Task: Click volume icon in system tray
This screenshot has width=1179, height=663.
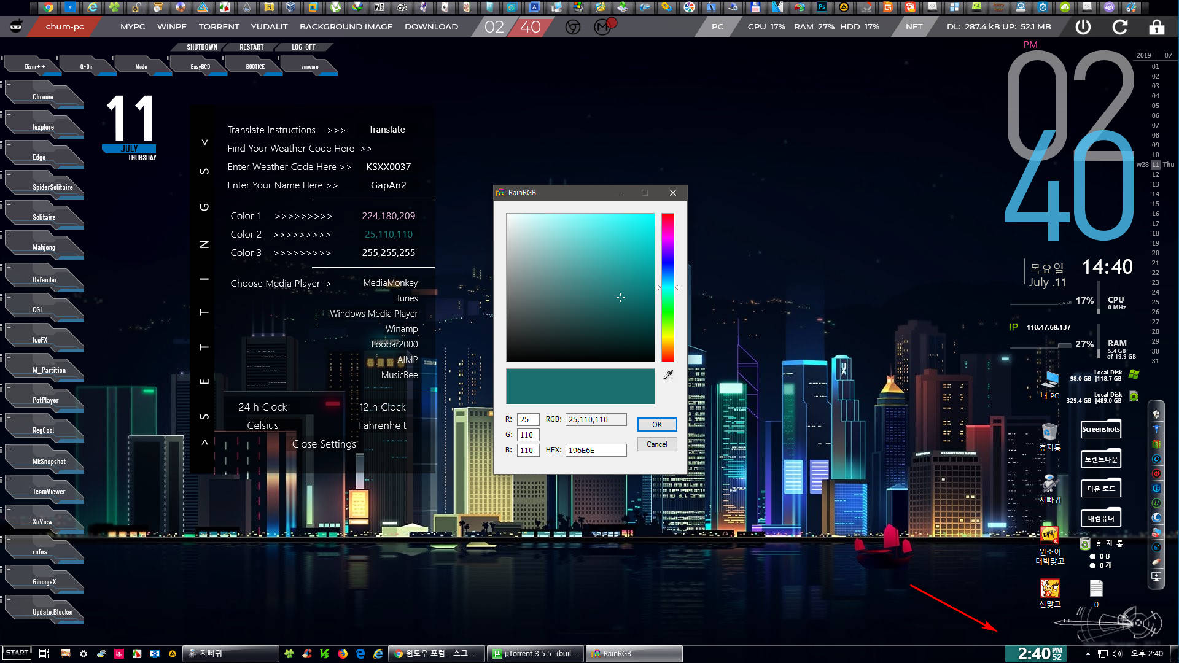Action: [1117, 654]
